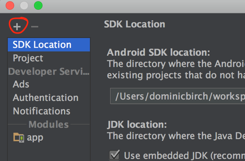Close the window with red button

click(10, 5)
